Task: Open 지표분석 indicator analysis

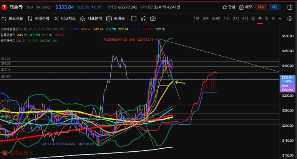Action: [91, 18]
